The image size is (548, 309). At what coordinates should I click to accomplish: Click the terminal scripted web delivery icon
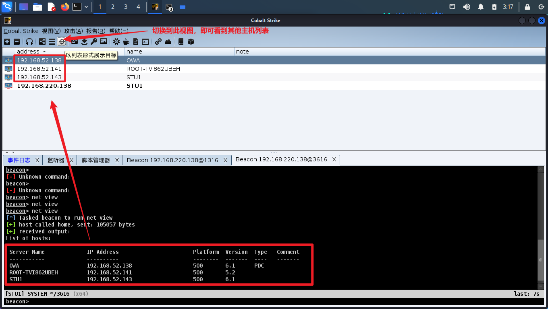click(145, 41)
